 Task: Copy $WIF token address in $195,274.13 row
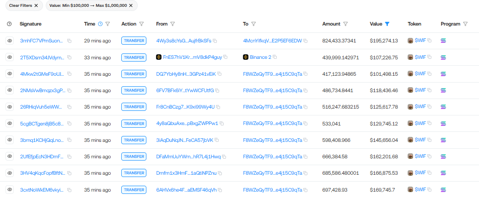point(430,40)
